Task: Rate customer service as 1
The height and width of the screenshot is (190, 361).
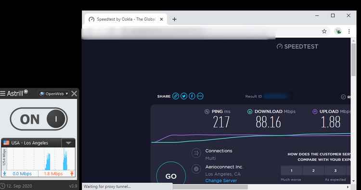Action: (x=291, y=171)
